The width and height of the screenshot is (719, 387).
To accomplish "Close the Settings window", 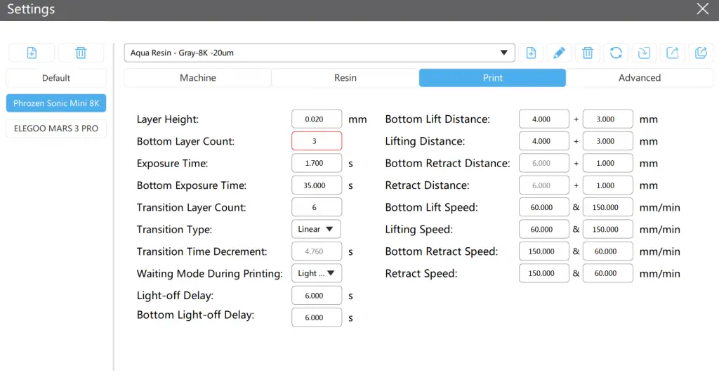I will click(702, 9).
